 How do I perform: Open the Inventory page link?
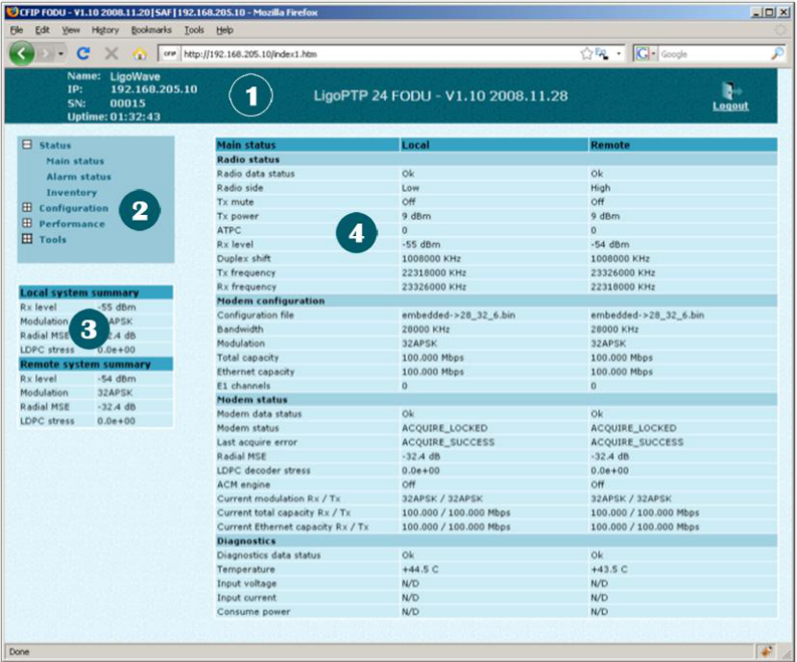[71, 193]
